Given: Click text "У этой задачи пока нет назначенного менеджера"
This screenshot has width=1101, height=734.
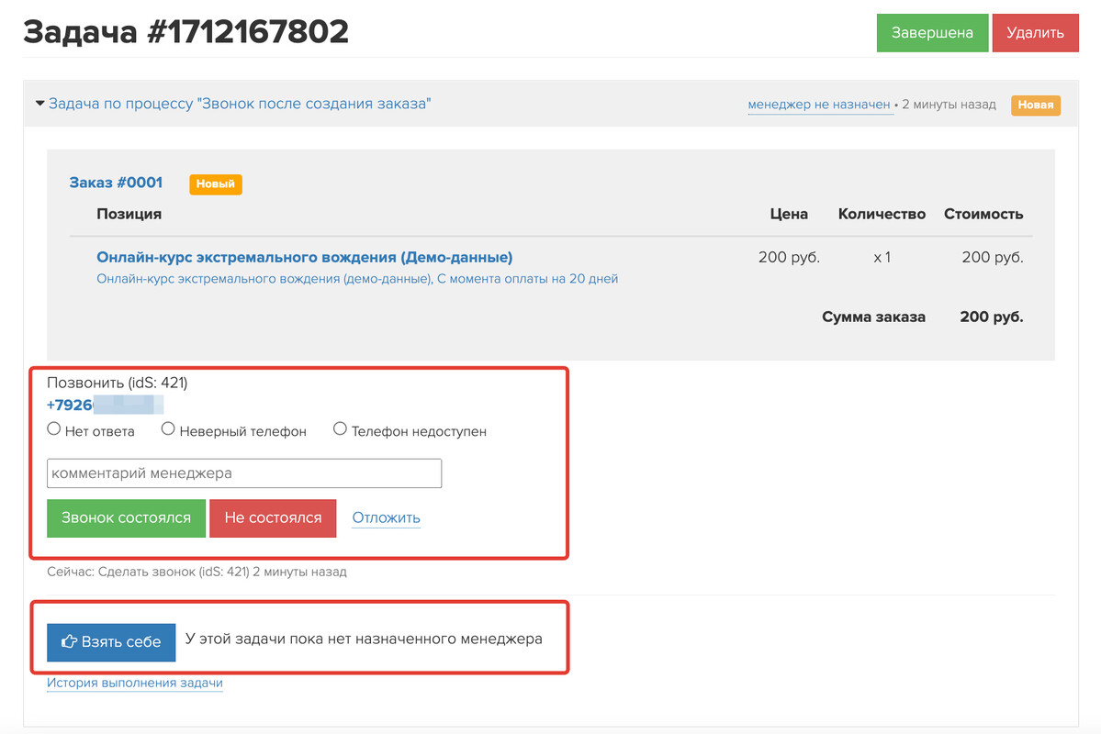Looking at the screenshot, I should tap(364, 639).
